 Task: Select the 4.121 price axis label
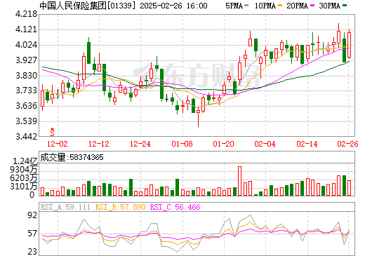pyautogui.click(x=26, y=29)
